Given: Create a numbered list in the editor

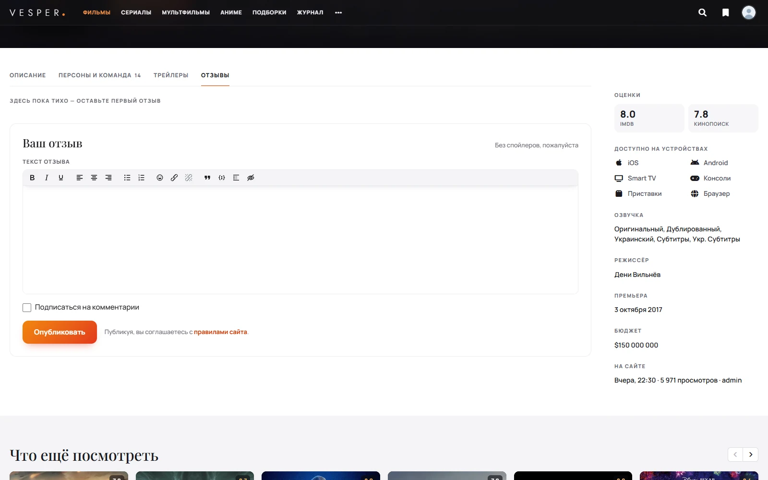Looking at the screenshot, I should [x=142, y=178].
